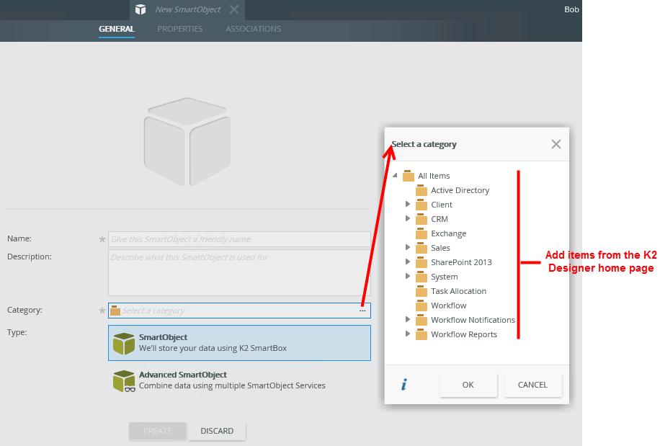Select the Client folder icon
The height and width of the screenshot is (446, 660).
pyautogui.click(x=422, y=205)
